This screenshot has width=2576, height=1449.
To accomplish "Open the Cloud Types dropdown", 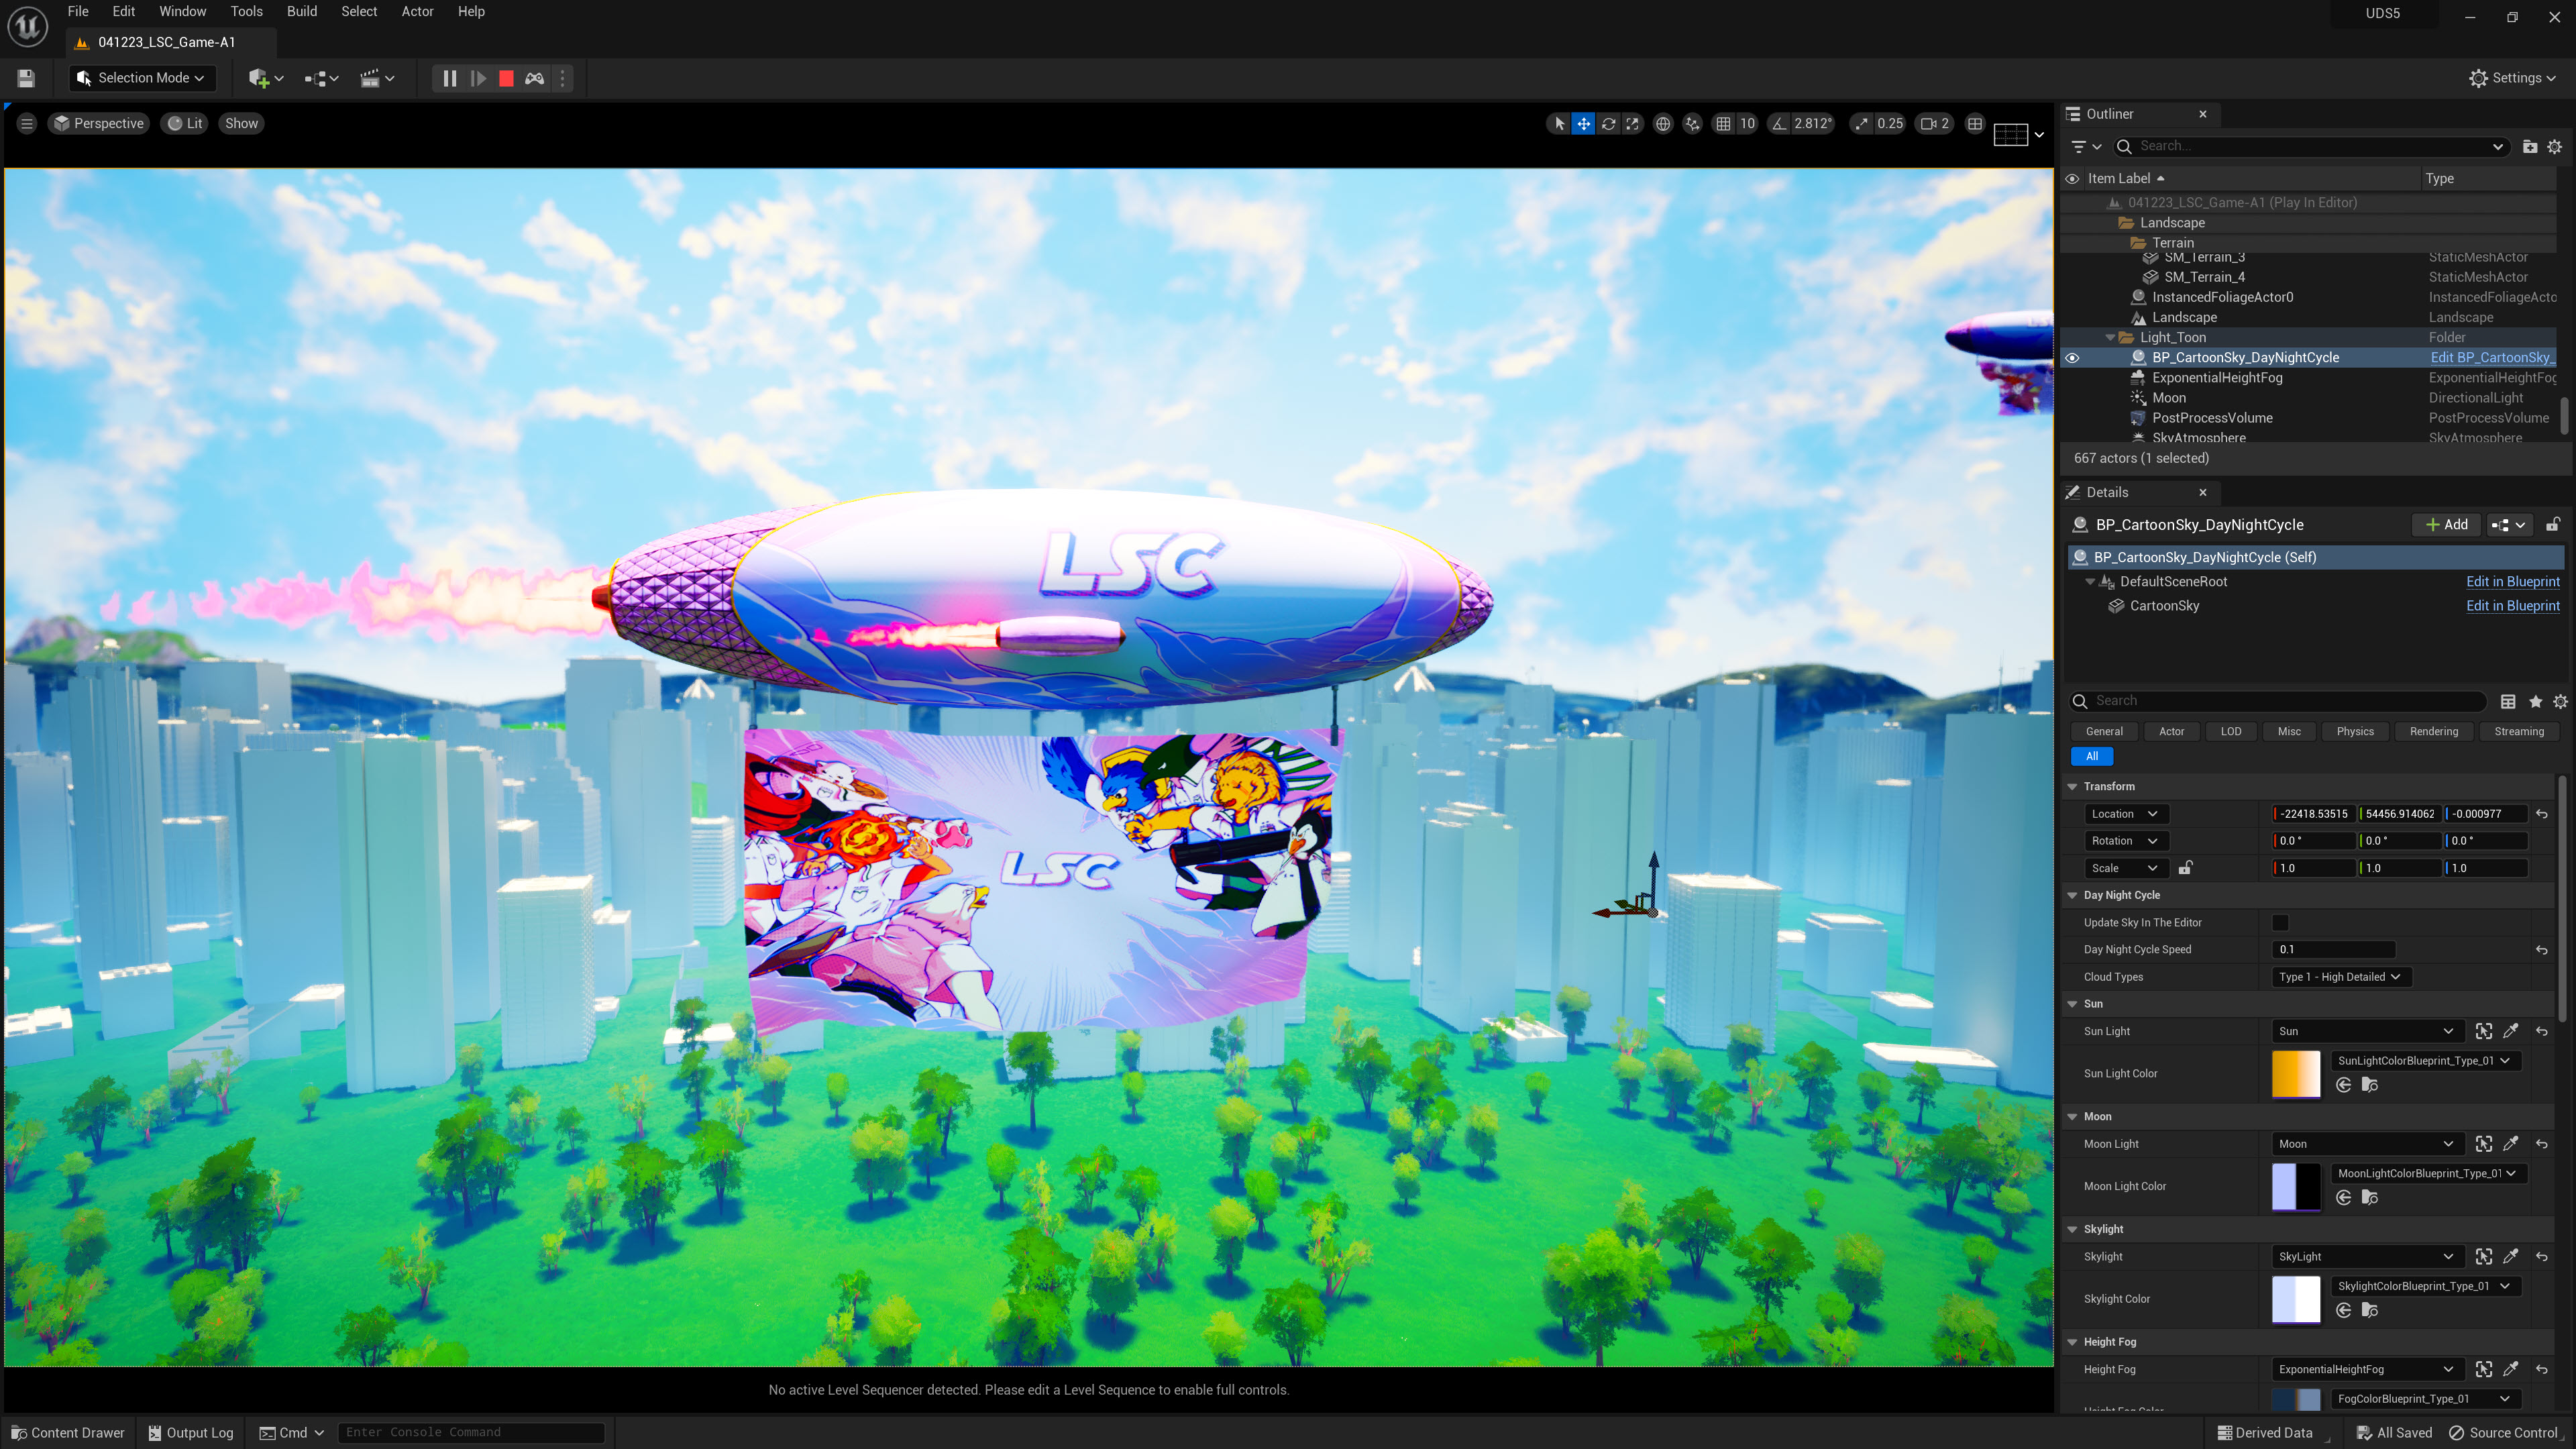I will coord(2339,977).
